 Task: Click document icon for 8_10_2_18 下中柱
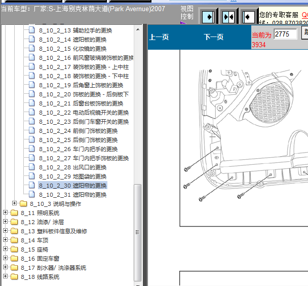[x=31, y=76]
